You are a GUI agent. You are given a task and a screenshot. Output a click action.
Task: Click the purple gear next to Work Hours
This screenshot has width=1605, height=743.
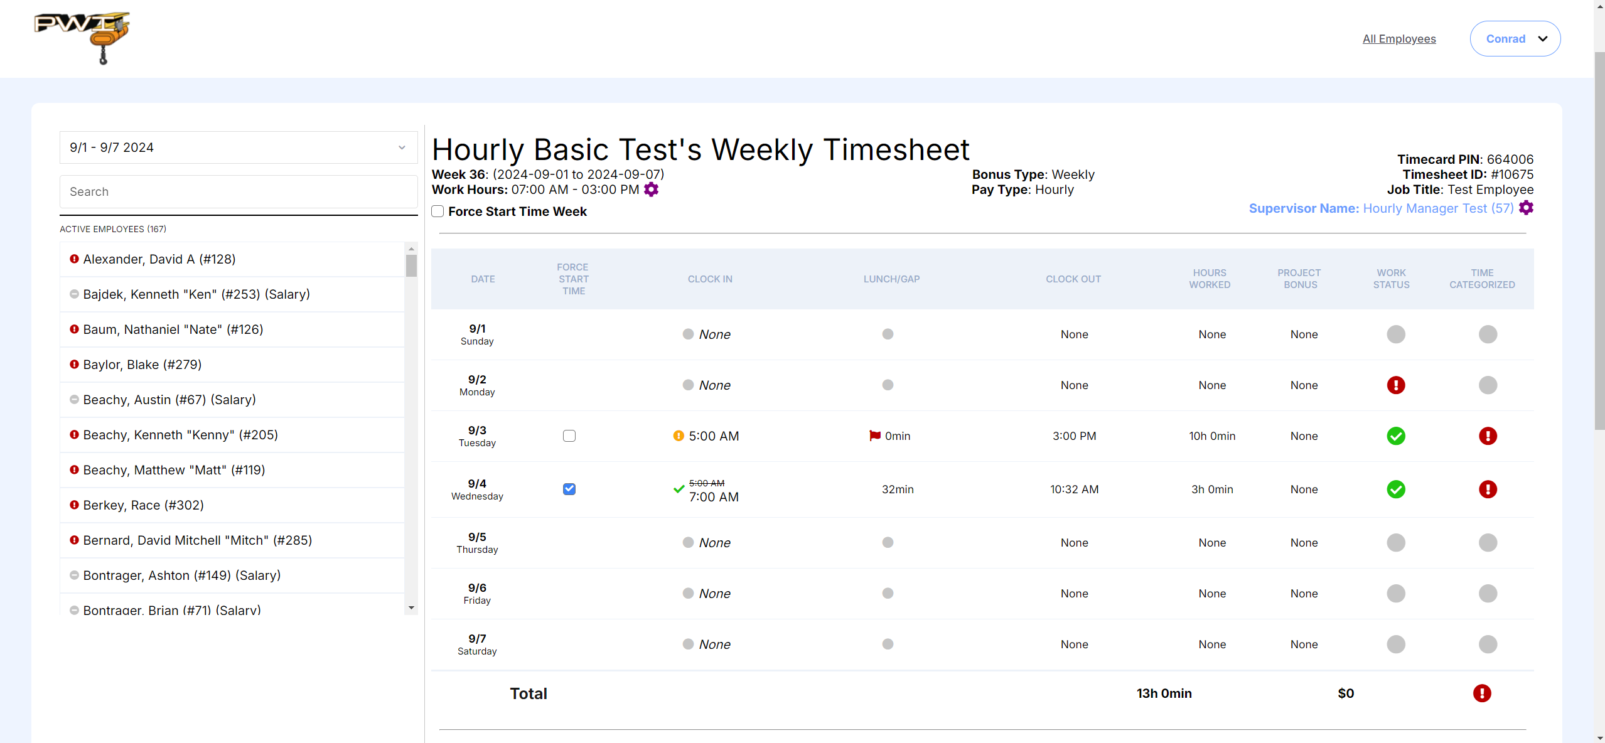(x=651, y=190)
